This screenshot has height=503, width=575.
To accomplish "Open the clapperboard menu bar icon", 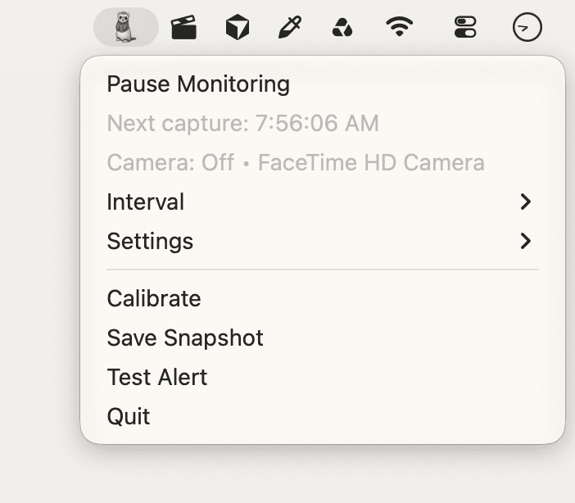I will pyautogui.click(x=183, y=27).
